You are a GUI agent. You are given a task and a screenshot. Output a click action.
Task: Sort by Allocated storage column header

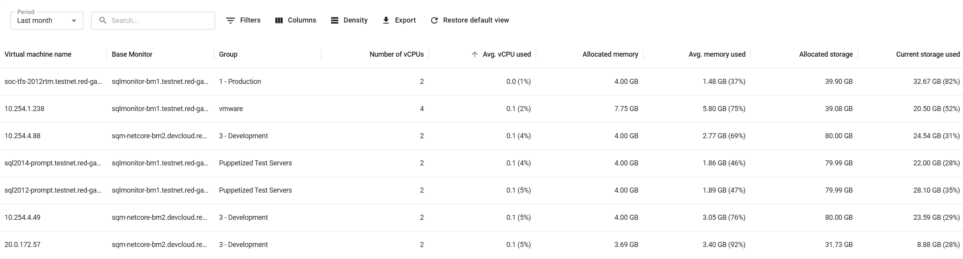pyautogui.click(x=826, y=54)
